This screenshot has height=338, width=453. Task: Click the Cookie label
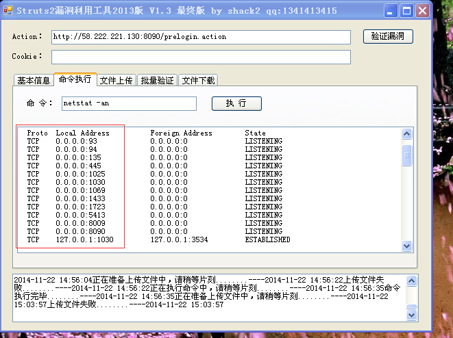point(27,56)
